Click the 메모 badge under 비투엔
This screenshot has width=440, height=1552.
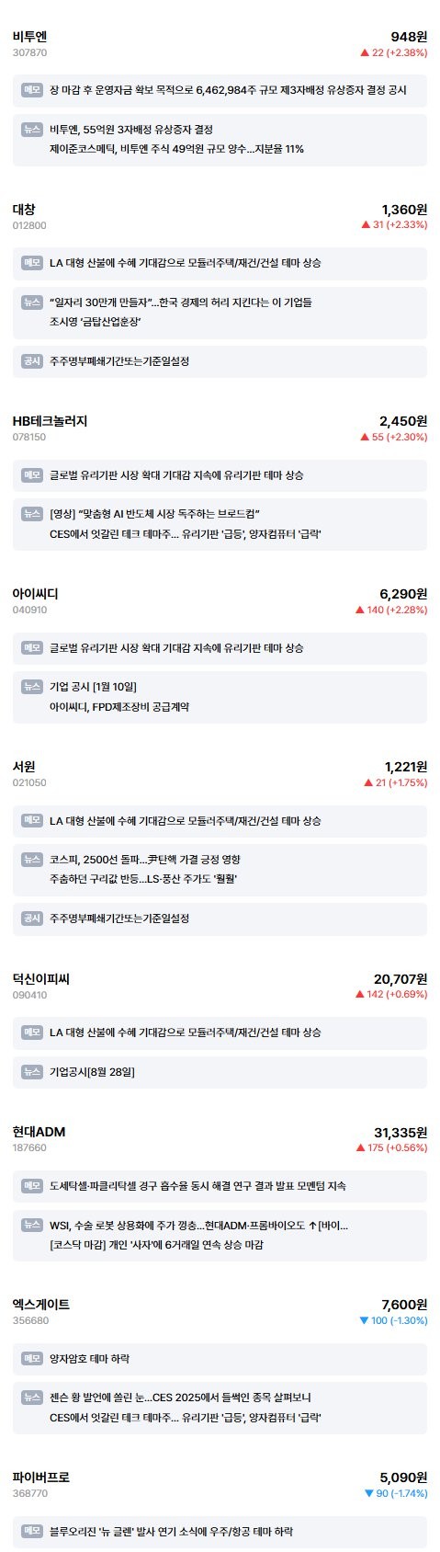(x=32, y=90)
